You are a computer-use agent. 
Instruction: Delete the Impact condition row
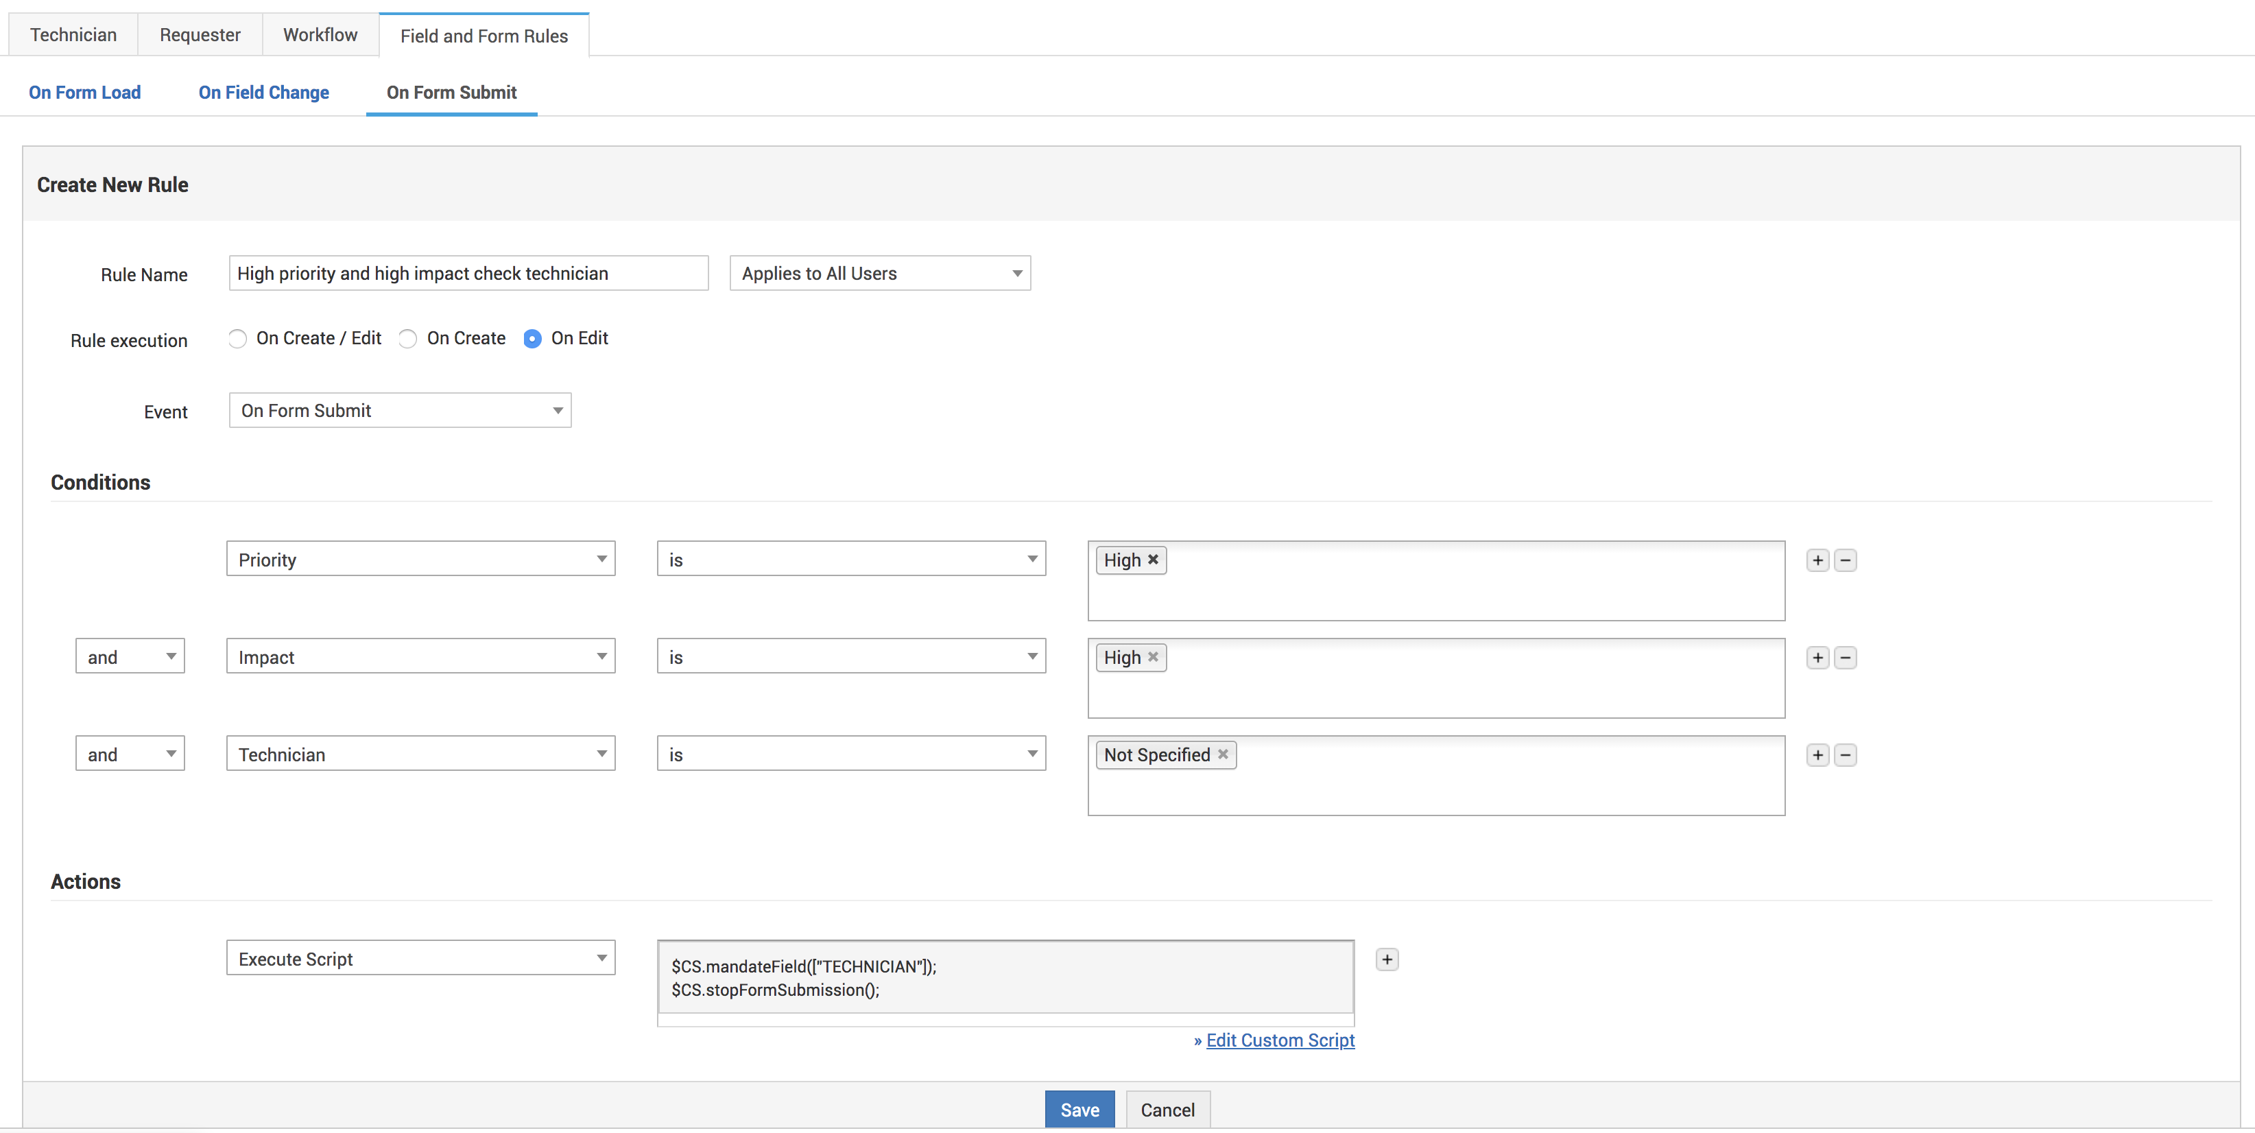tap(1846, 658)
